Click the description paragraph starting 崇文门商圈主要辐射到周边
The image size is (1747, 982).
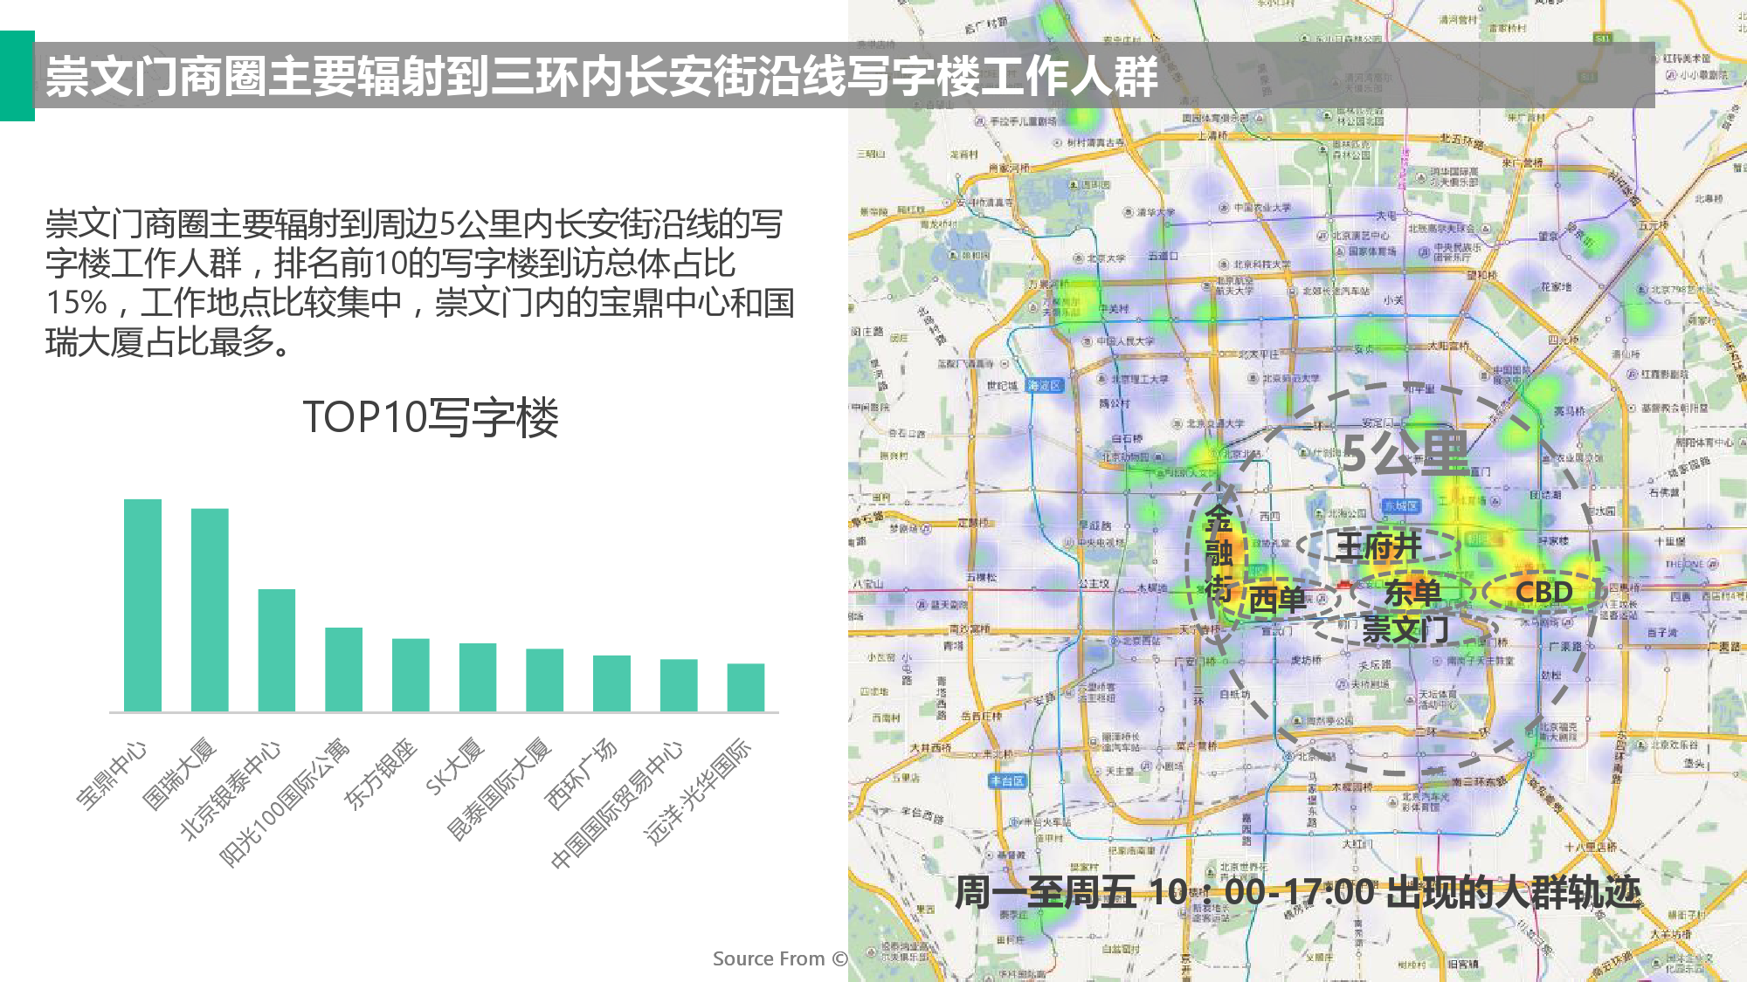click(x=419, y=283)
